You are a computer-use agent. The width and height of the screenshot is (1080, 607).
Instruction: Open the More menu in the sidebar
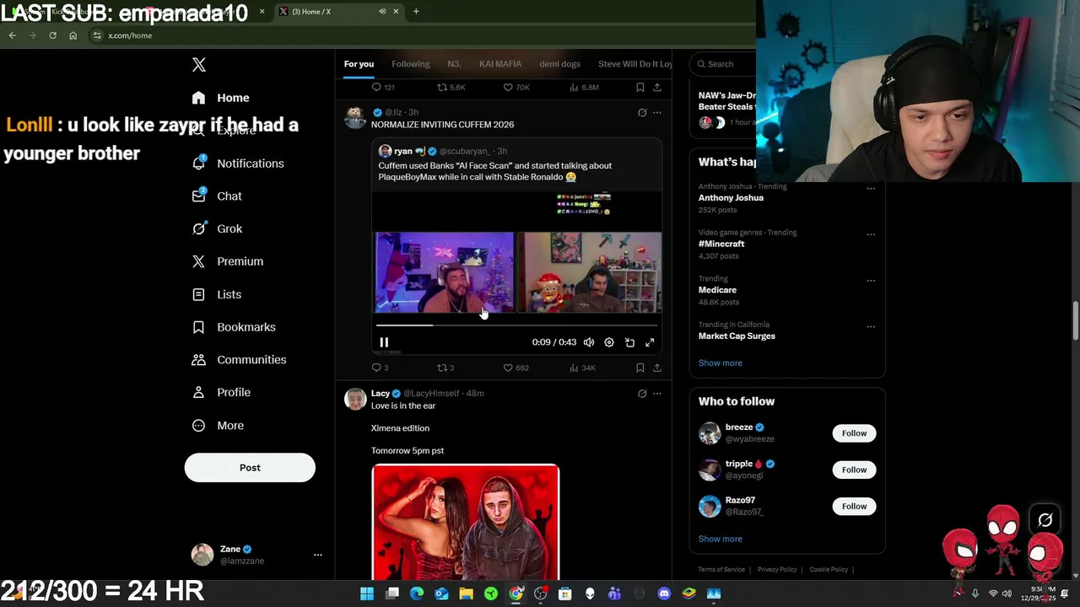coord(218,426)
